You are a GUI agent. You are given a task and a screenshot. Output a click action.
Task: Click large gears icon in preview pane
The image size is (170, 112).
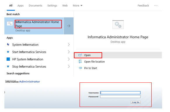click(118, 25)
